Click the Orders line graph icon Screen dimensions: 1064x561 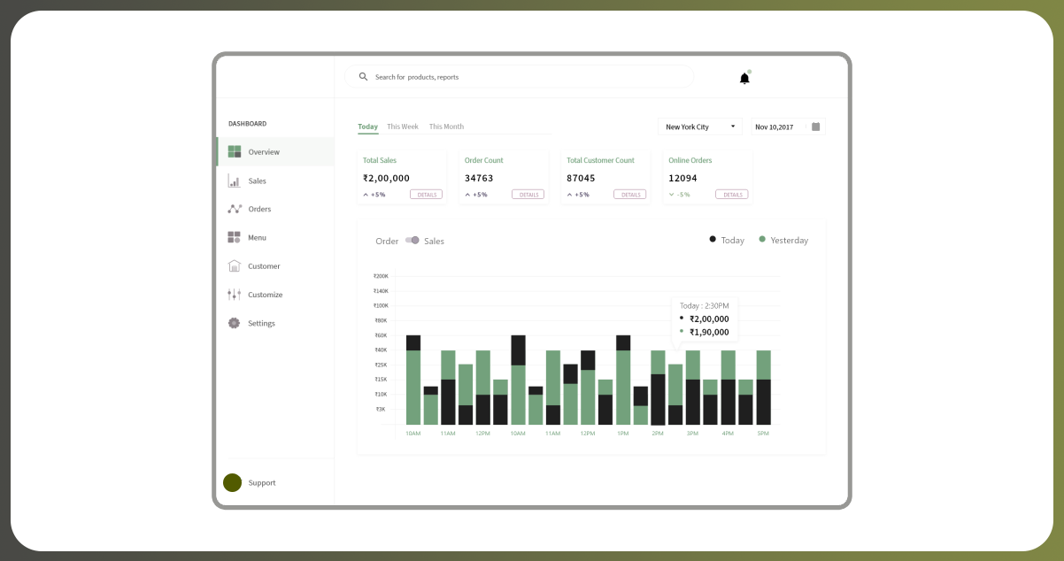[x=234, y=209]
